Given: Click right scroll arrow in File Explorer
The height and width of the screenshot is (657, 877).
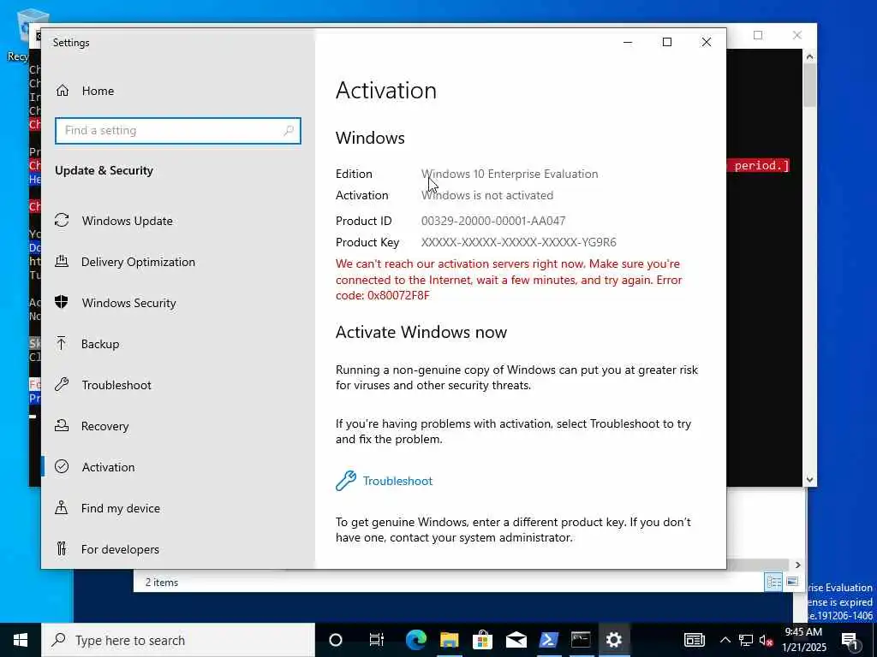Looking at the screenshot, I should (797, 565).
